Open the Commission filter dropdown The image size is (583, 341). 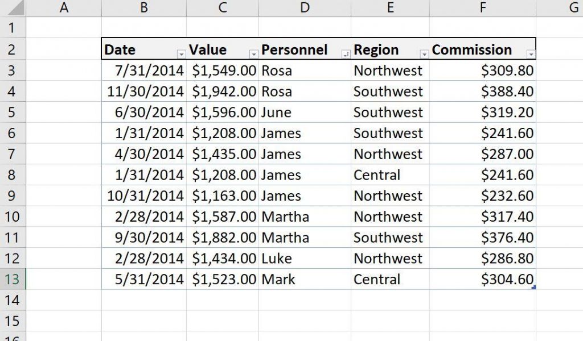click(531, 54)
